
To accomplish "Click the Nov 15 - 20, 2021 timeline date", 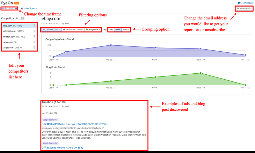I will (x=50, y=113).
